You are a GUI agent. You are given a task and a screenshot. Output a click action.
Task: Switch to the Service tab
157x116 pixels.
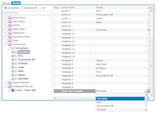6,3
